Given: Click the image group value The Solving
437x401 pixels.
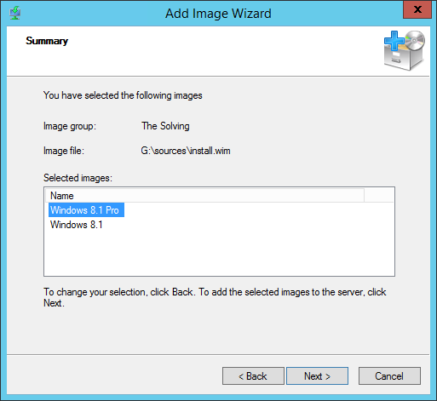Looking at the screenshot, I should [x=165, y=126].
